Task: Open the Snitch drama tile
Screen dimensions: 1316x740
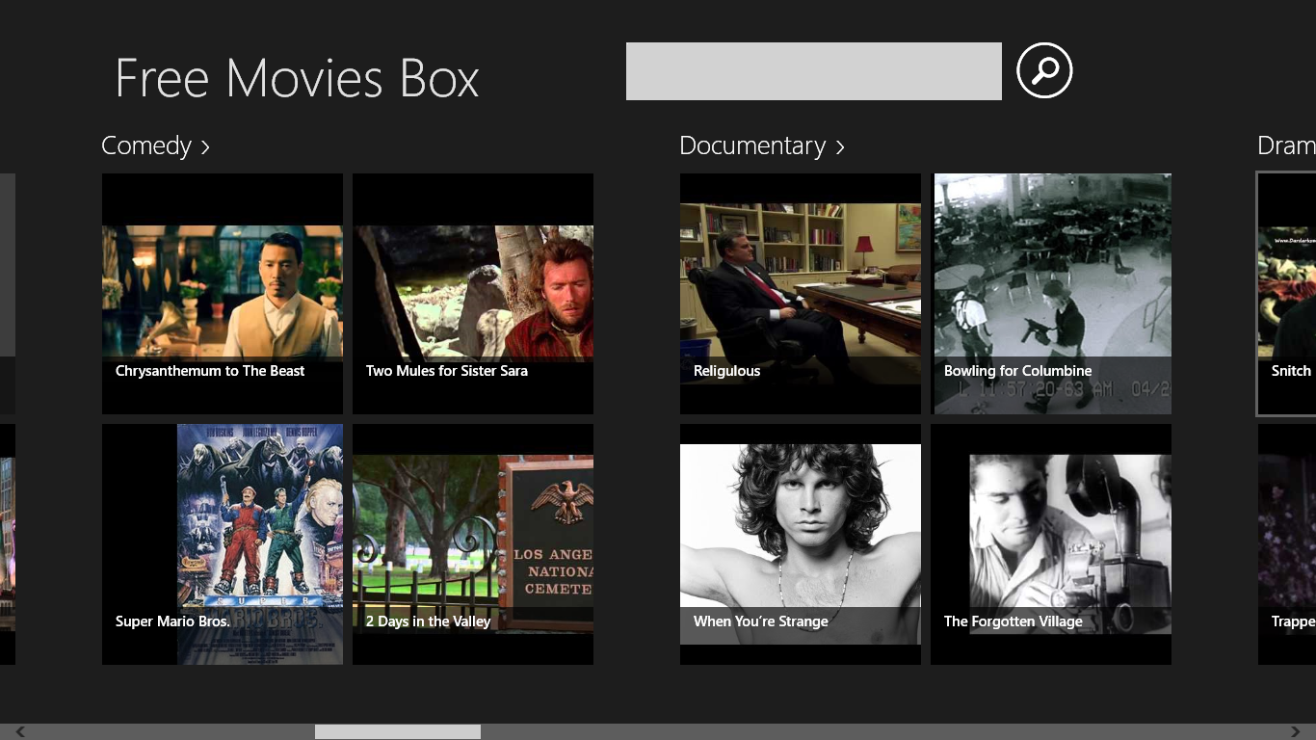Action: click(x=1287, y=294)
